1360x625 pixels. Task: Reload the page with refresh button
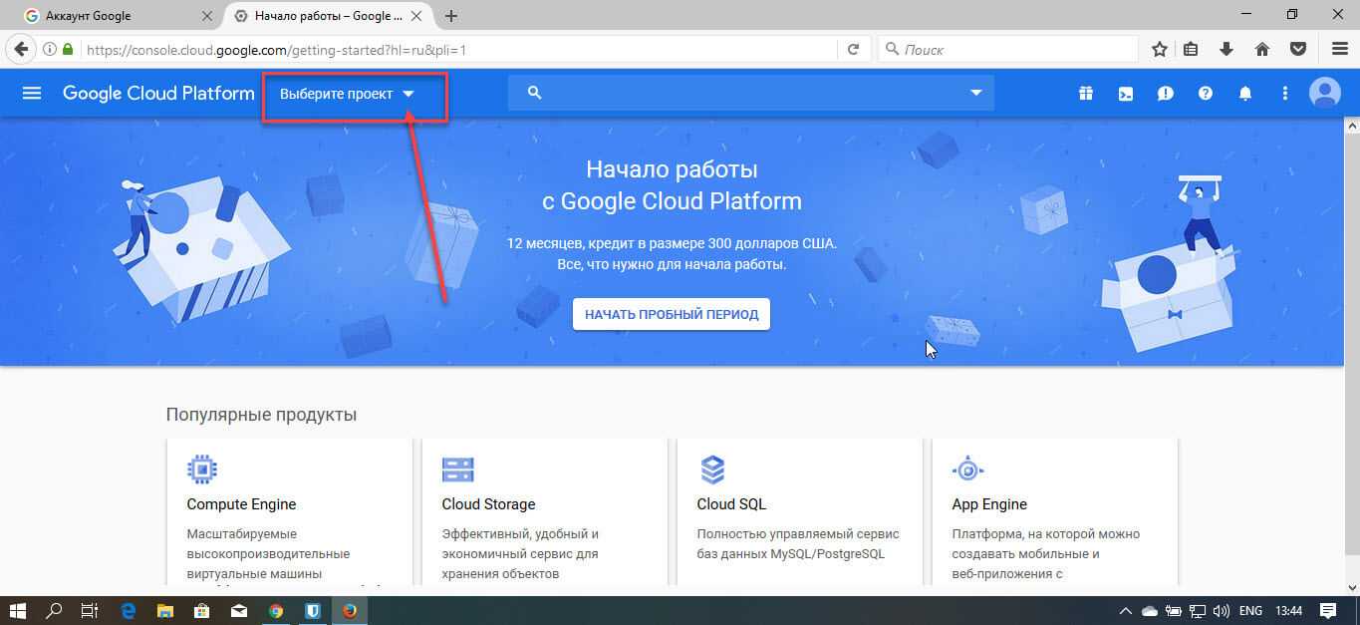point(853,49)
